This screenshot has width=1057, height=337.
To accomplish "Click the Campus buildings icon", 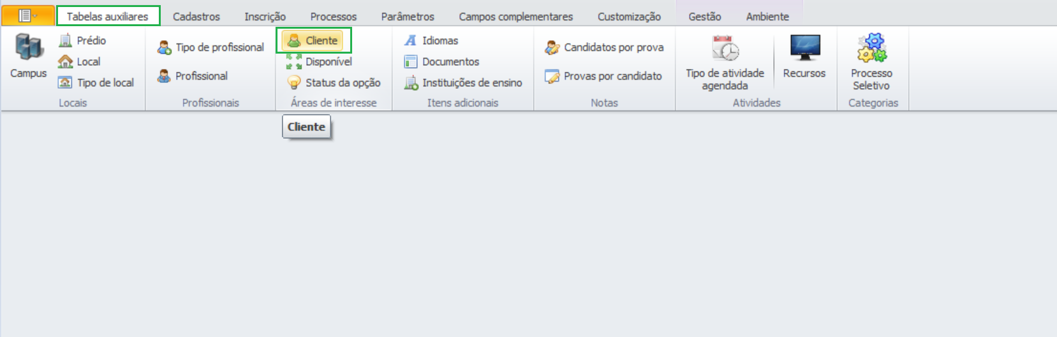I will 29,49.
